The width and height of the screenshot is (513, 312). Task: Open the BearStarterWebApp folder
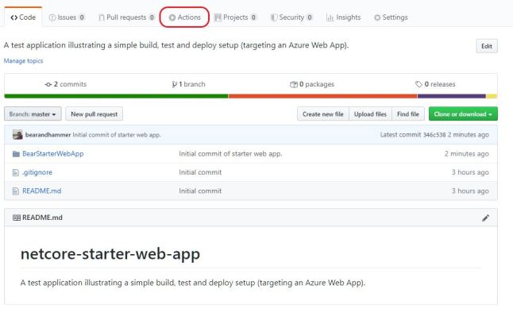tap(53, 154)
